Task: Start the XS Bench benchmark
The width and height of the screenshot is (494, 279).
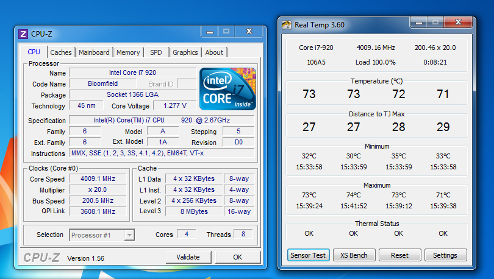Action: tap(354, 255)
